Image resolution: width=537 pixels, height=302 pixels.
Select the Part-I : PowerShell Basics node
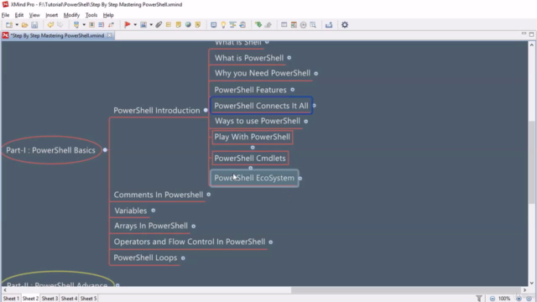(51, 150)
